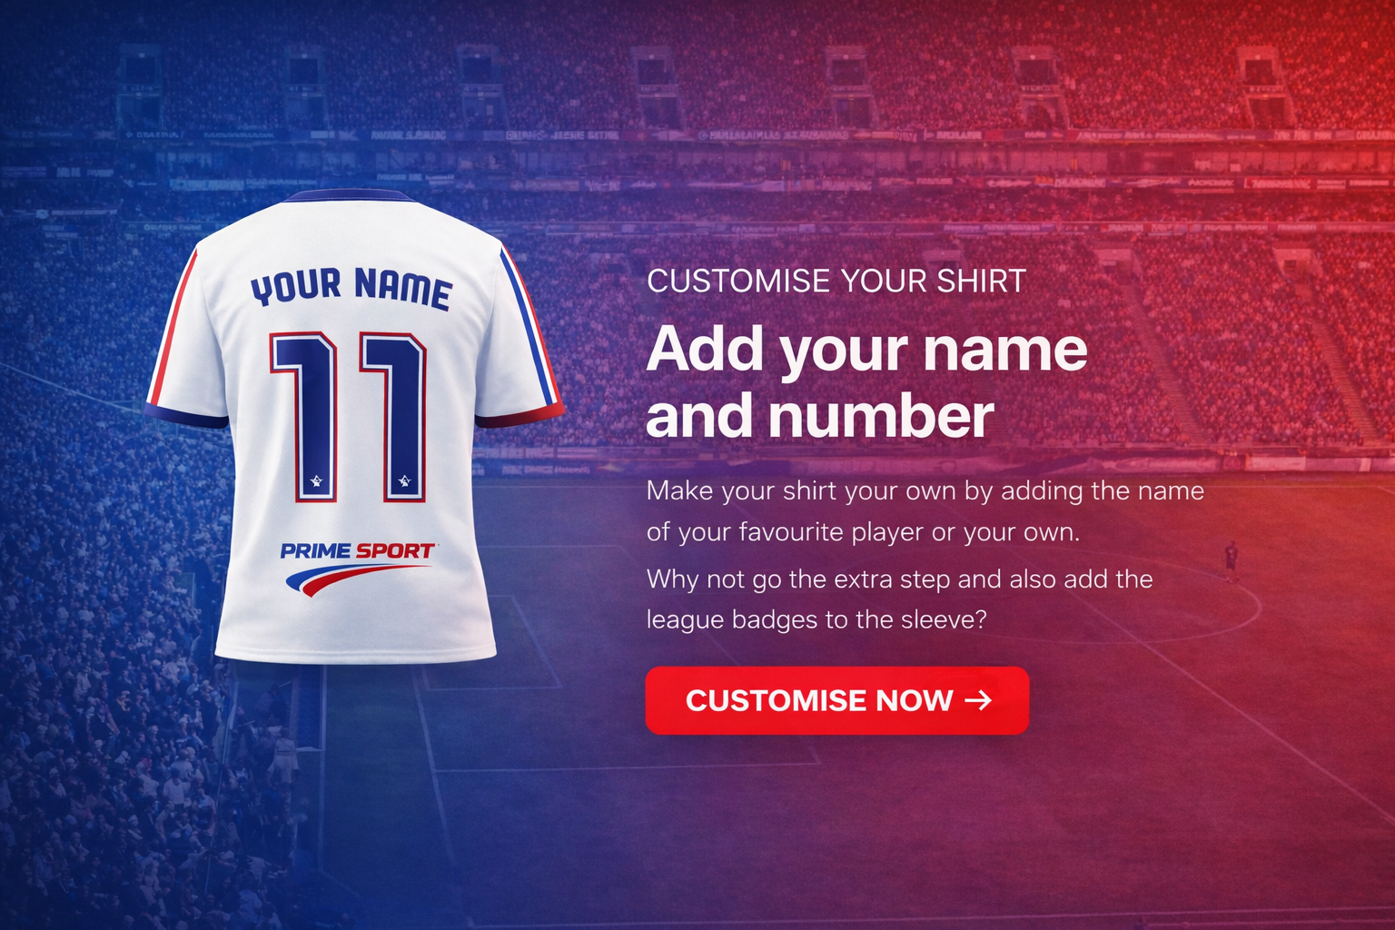
Task: Click the left digit of shirt number 11
Action: click(306, 416)
